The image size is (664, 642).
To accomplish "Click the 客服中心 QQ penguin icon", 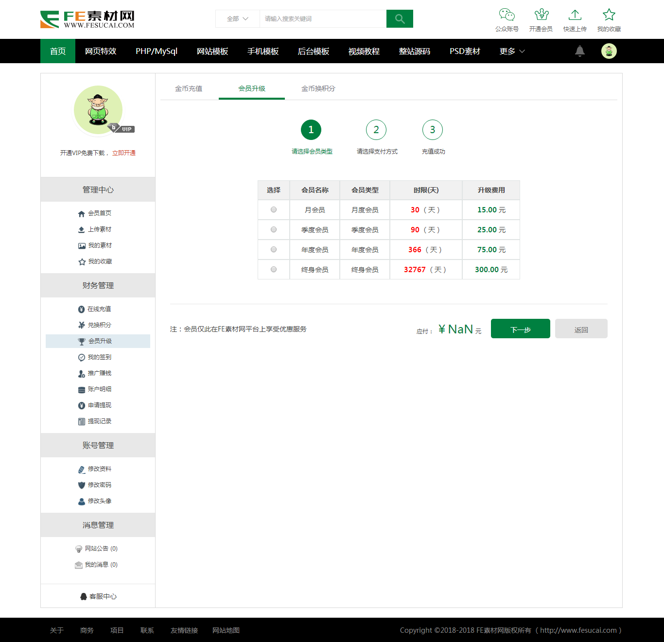I will (x=84, y=596).
